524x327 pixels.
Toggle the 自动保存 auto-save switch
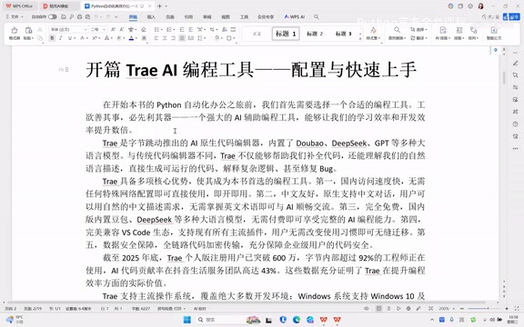53,16
